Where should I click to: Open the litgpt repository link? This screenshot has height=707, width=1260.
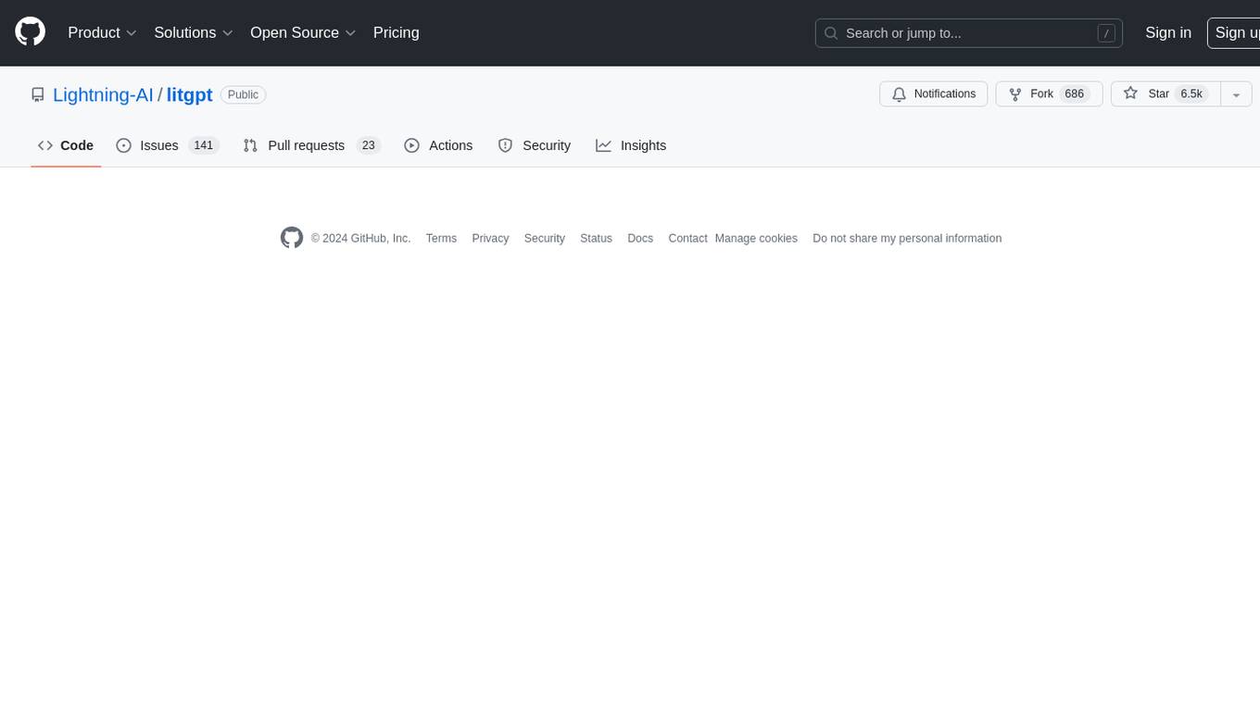point(190,94)
